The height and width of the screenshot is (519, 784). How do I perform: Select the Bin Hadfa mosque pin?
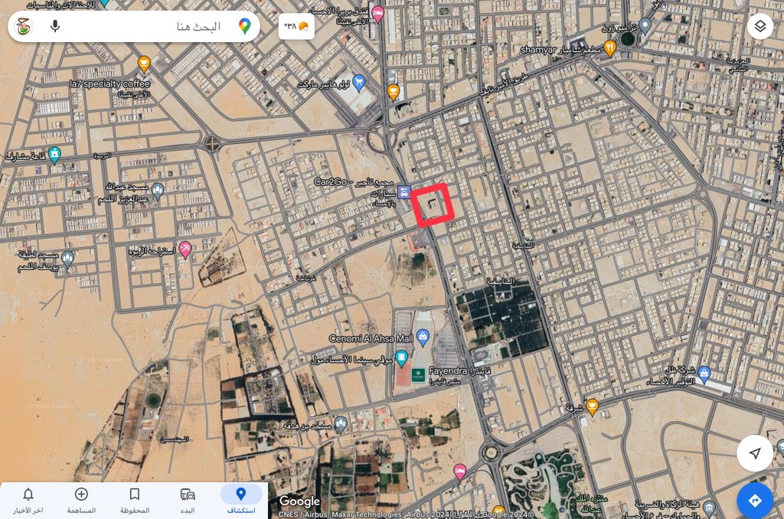(x=341, y=424)
